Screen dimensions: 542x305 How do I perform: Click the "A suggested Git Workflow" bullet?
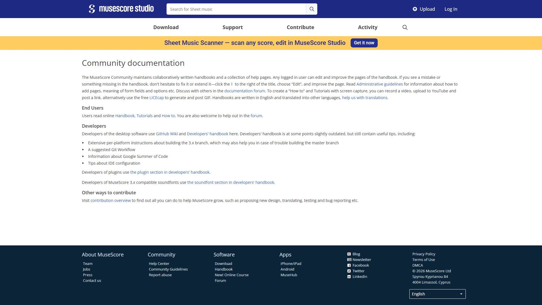(x=112, y=150)
